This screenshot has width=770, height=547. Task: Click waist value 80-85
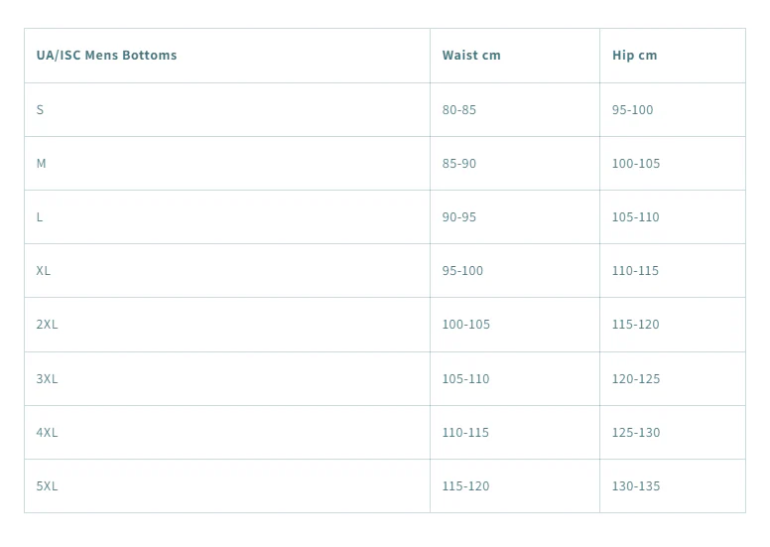[x=459, y=109]
